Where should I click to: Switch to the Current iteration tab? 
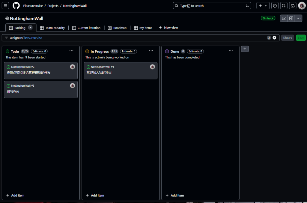tap(86, 28)
